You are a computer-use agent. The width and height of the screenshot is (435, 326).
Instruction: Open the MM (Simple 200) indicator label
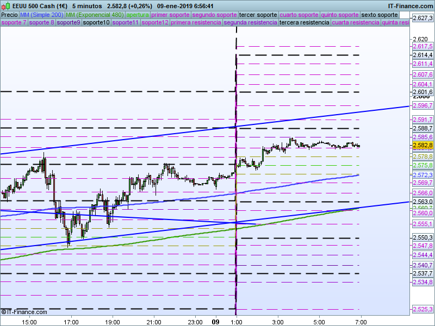pyautogui.click(x=42, y=15)
